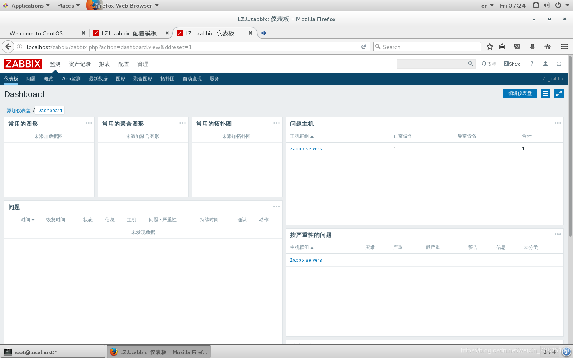Go back using Firefox back arrow
Image resolution: width=573 pixels, height=358 pixels.
point(8,47)
